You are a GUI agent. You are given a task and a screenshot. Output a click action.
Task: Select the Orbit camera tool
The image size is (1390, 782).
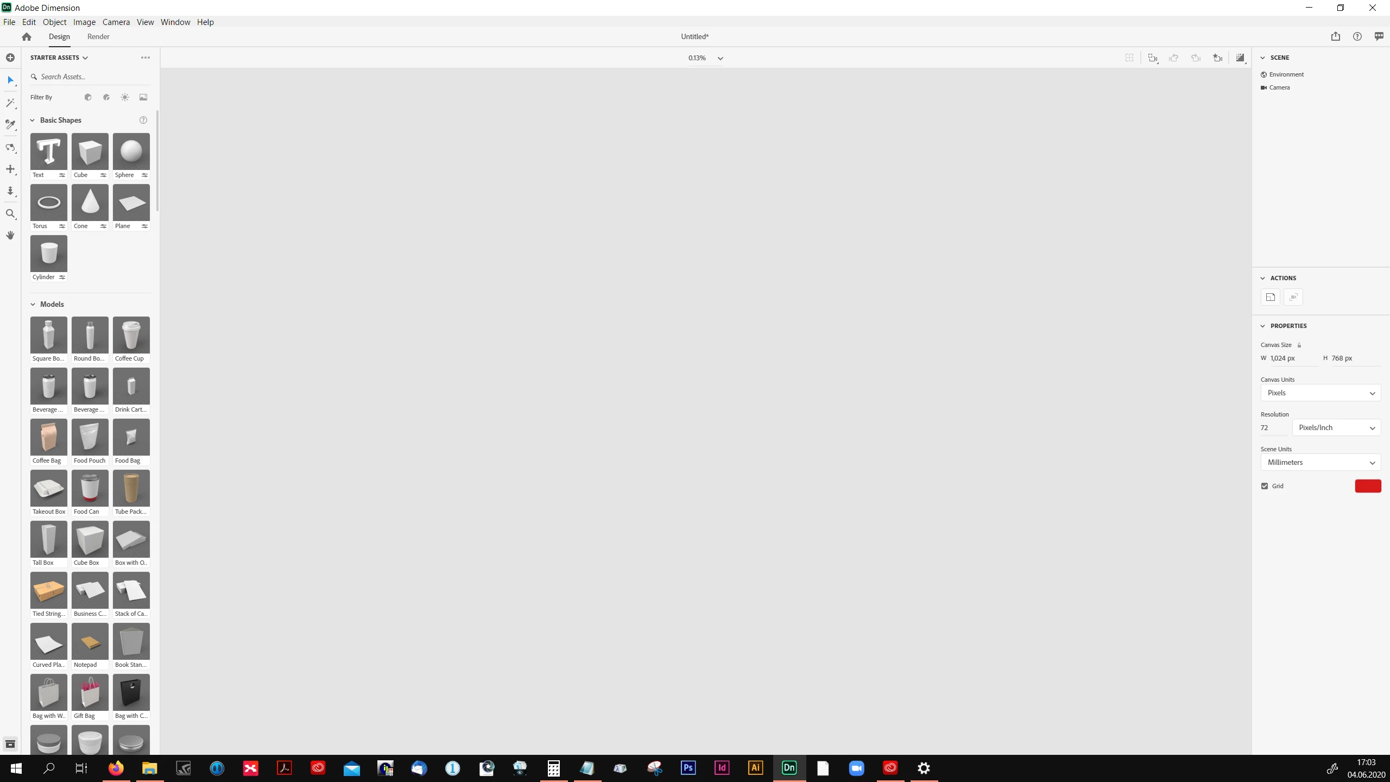pos(10,147)
